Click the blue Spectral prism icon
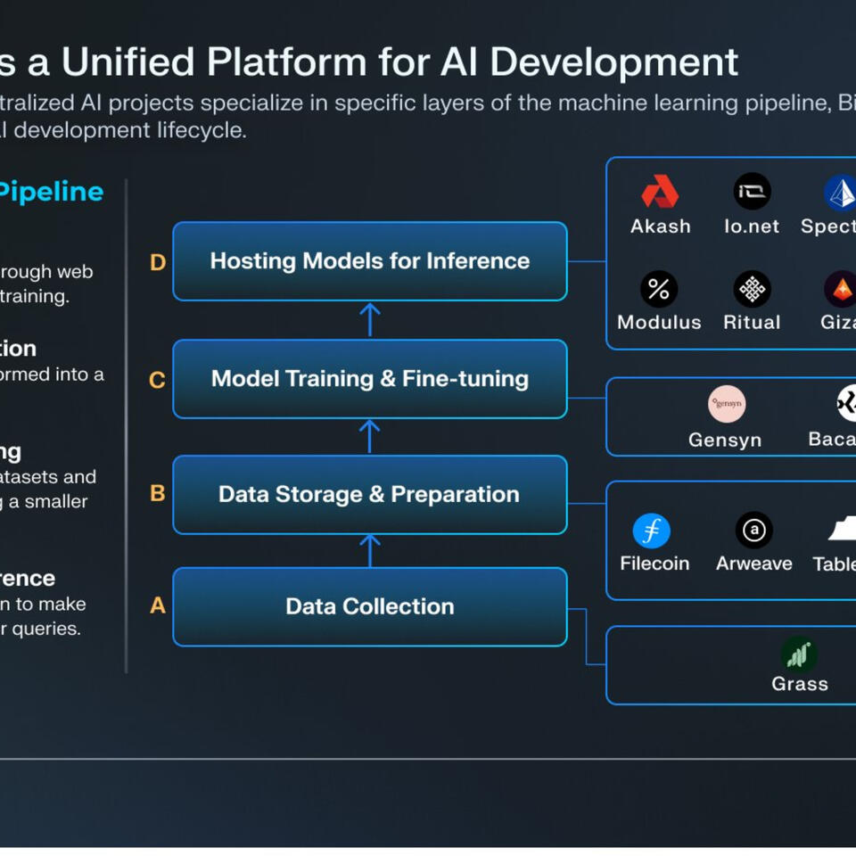 [x=841, y=192]
